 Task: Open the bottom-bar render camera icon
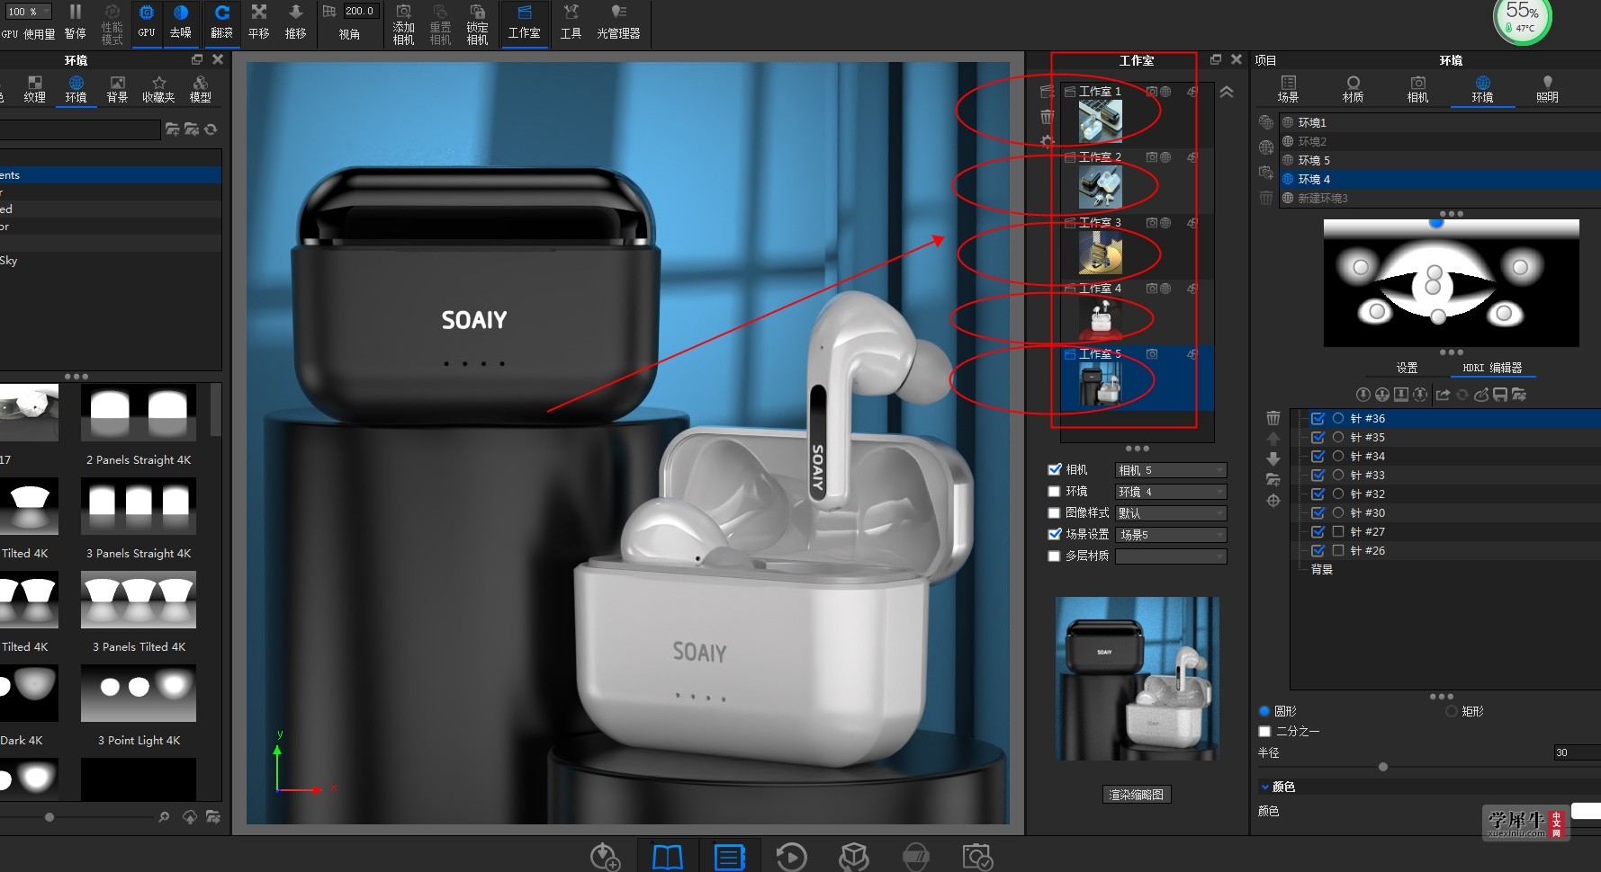tap(977, 858)
